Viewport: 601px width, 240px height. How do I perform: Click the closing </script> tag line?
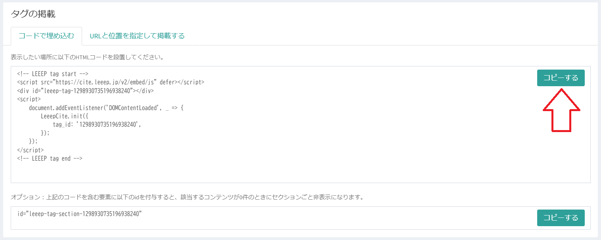(x=31, y=150)
